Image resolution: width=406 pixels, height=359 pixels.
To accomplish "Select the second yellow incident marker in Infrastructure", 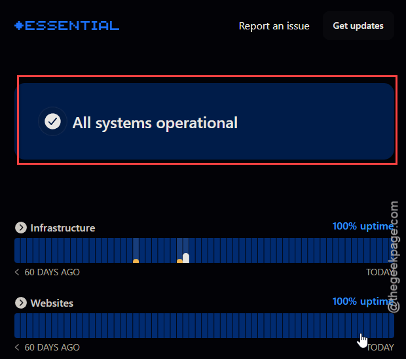I will (179, 261).
